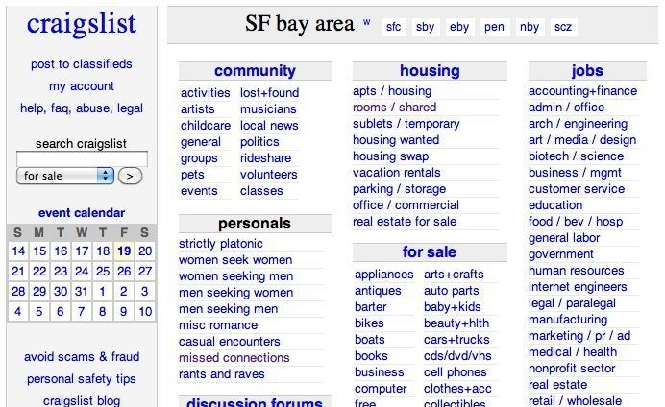Open the jobs section header
The width and height of the screenshot is (665, 407).
click(x=587, y=71)
